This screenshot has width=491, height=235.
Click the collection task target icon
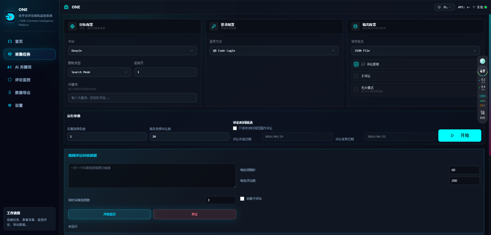10,54
